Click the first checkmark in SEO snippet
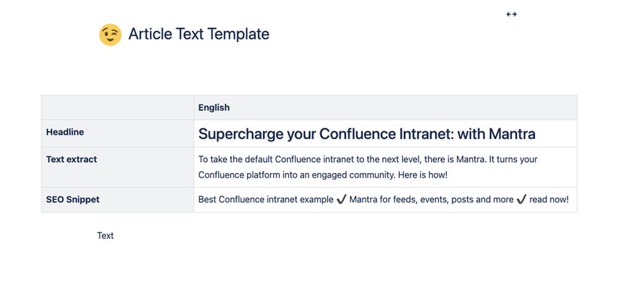The height and width of the screenshot is (297, 618). [x=341, y=199]
